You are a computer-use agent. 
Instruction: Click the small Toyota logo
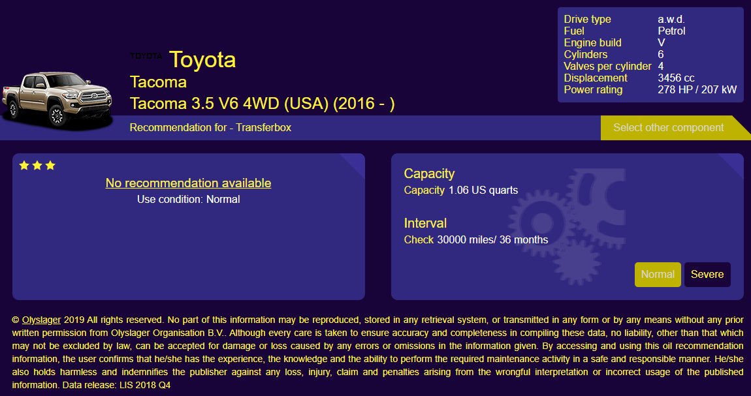pos(146,56)
